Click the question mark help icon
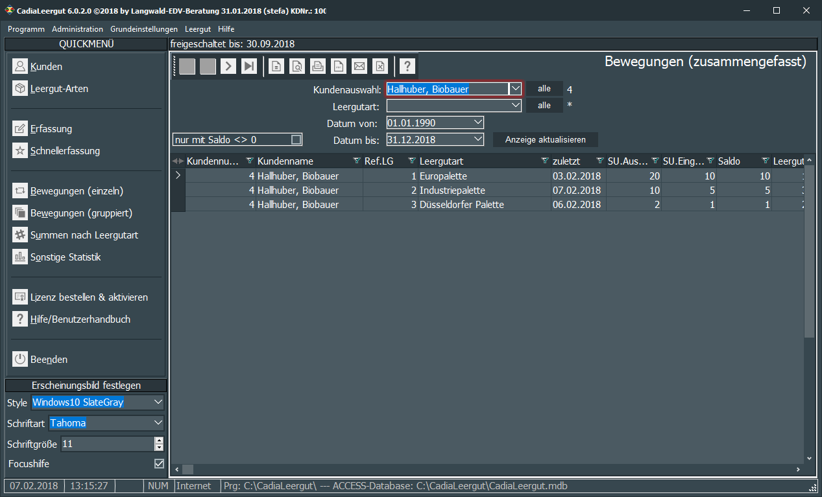 click(407, 66)
